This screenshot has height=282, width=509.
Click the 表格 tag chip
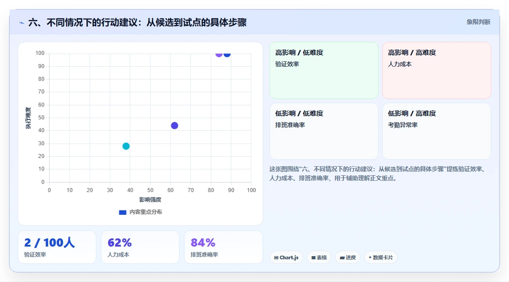[319, 257]
